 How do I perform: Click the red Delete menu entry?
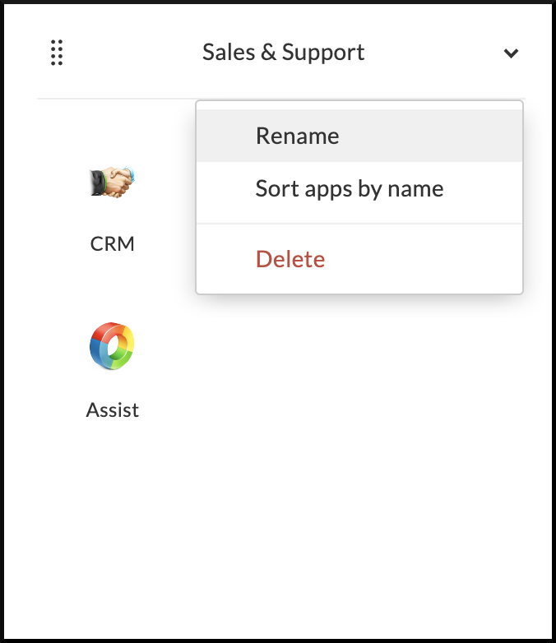pos(290,260)
